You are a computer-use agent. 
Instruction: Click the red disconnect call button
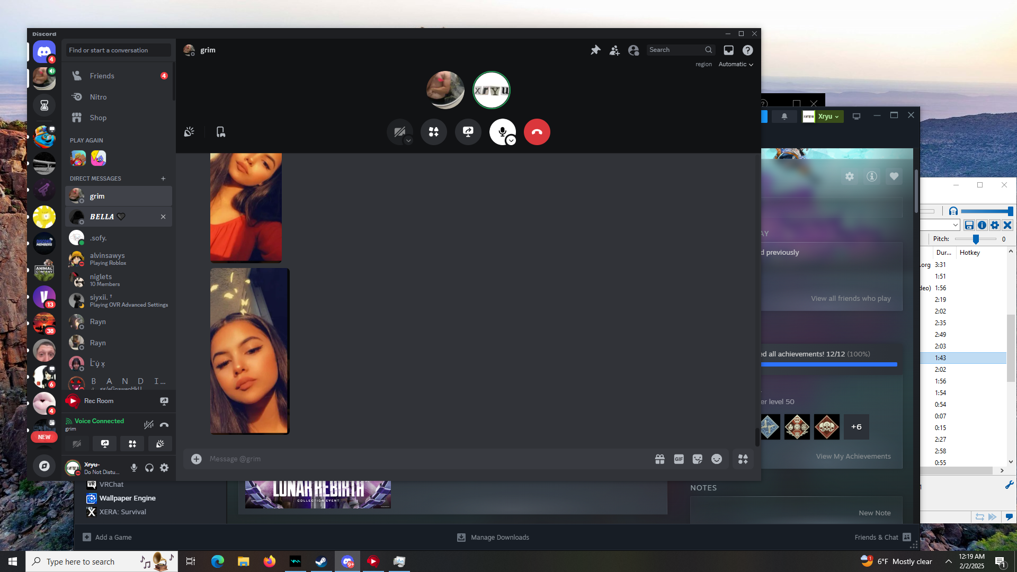coord(537,132)
